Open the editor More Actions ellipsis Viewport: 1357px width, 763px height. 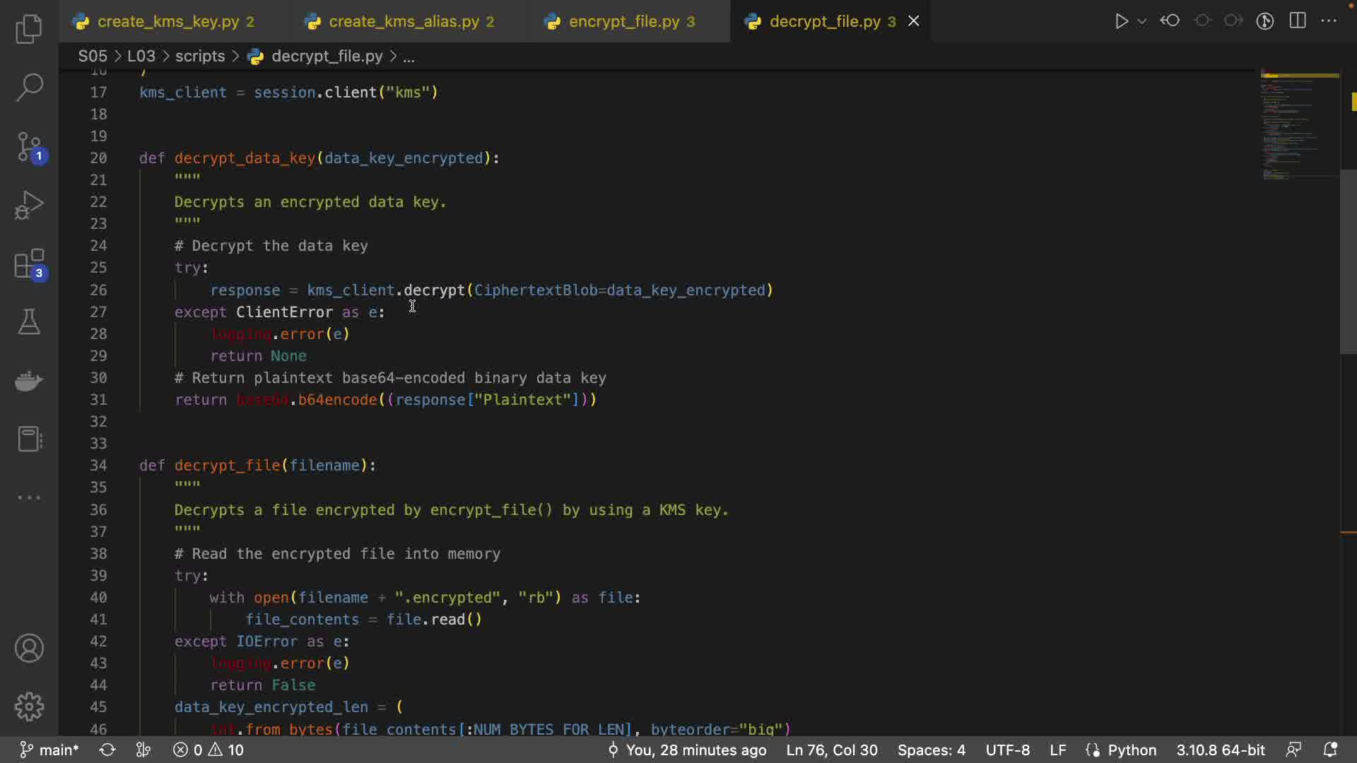(1329, 21)
